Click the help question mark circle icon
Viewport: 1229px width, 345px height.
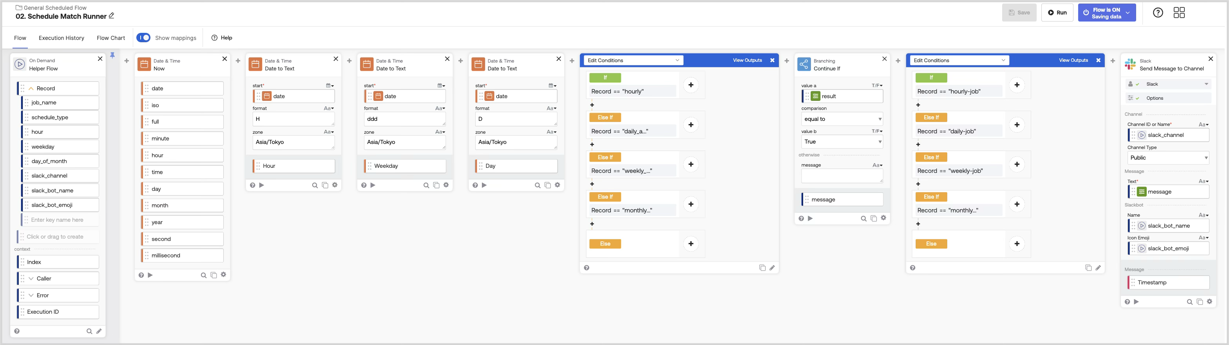coord(1158,13)
